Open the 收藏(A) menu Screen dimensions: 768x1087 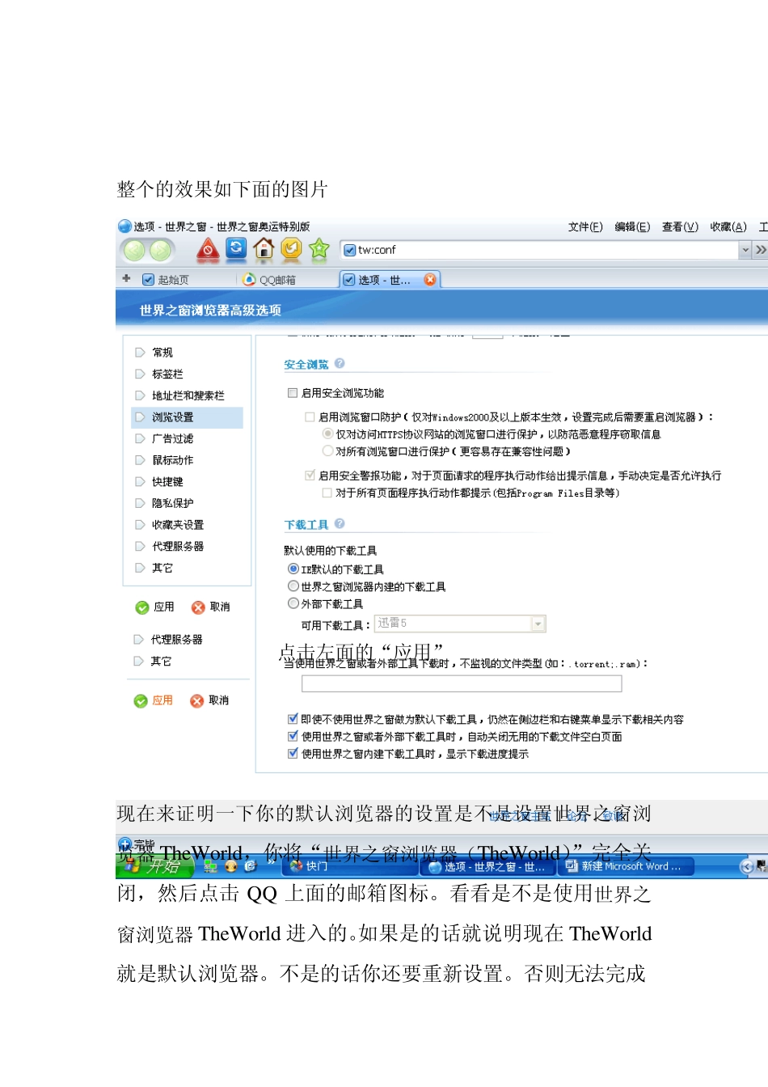728,227
